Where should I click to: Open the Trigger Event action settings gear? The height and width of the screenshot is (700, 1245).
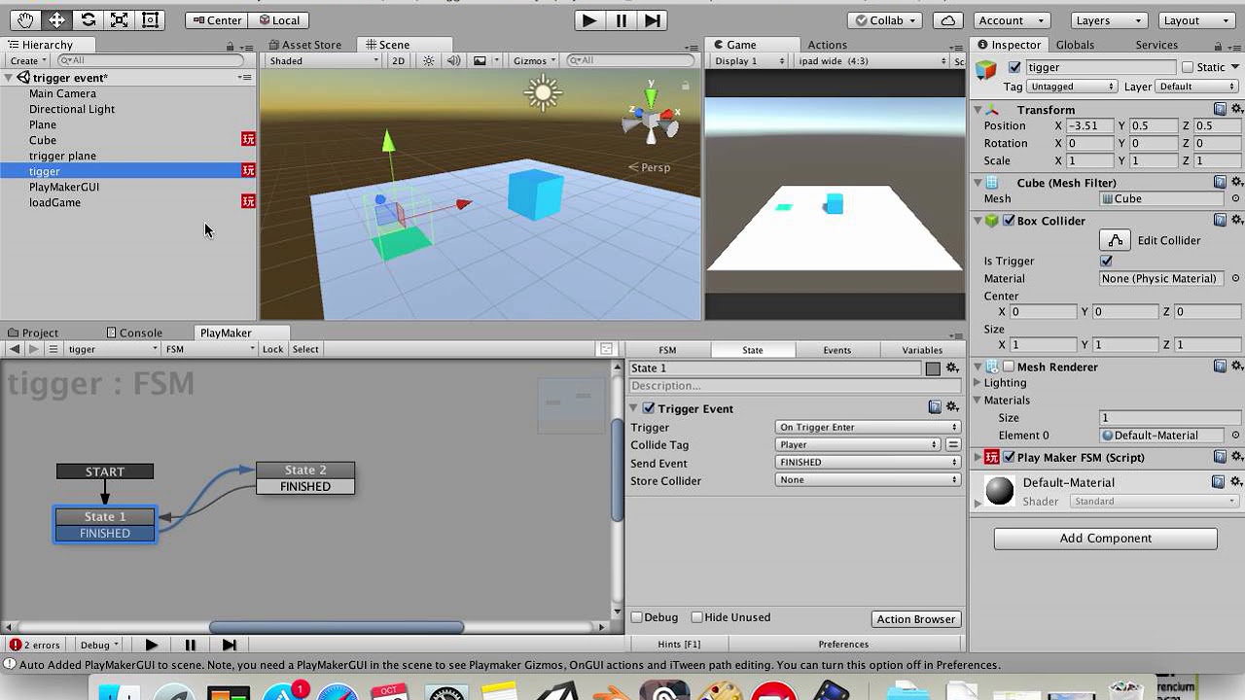952,407
